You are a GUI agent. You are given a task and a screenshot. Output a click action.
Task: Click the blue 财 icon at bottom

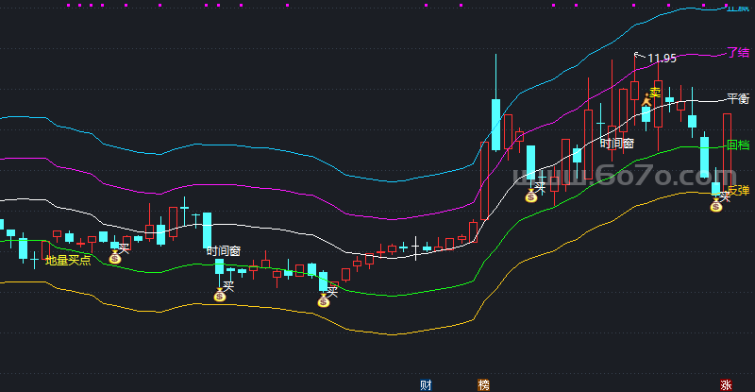coord(426,384)
